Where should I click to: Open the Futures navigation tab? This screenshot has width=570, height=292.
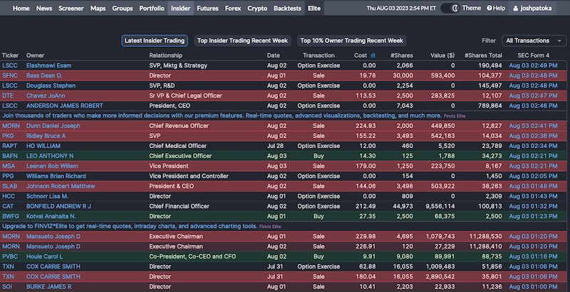click(207, 9)
